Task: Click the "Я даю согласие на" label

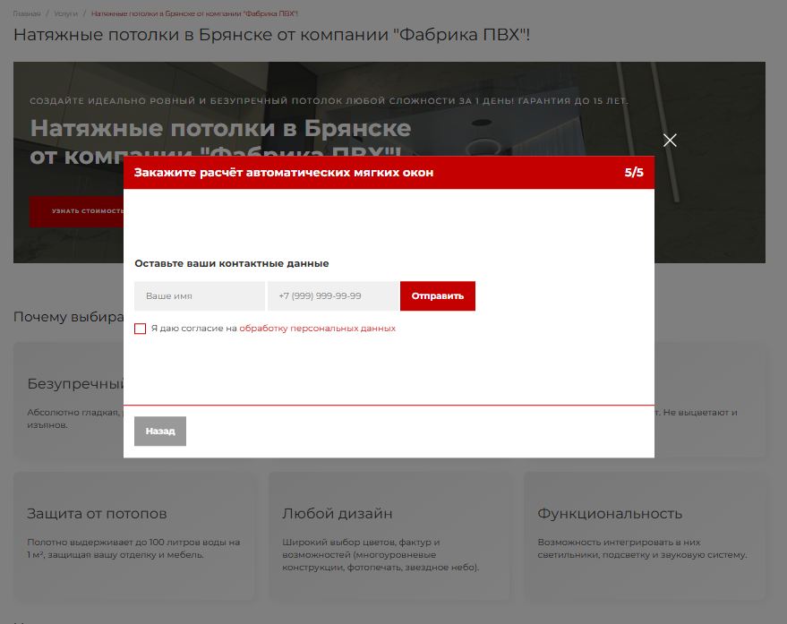Action: (x=193, y=329)
